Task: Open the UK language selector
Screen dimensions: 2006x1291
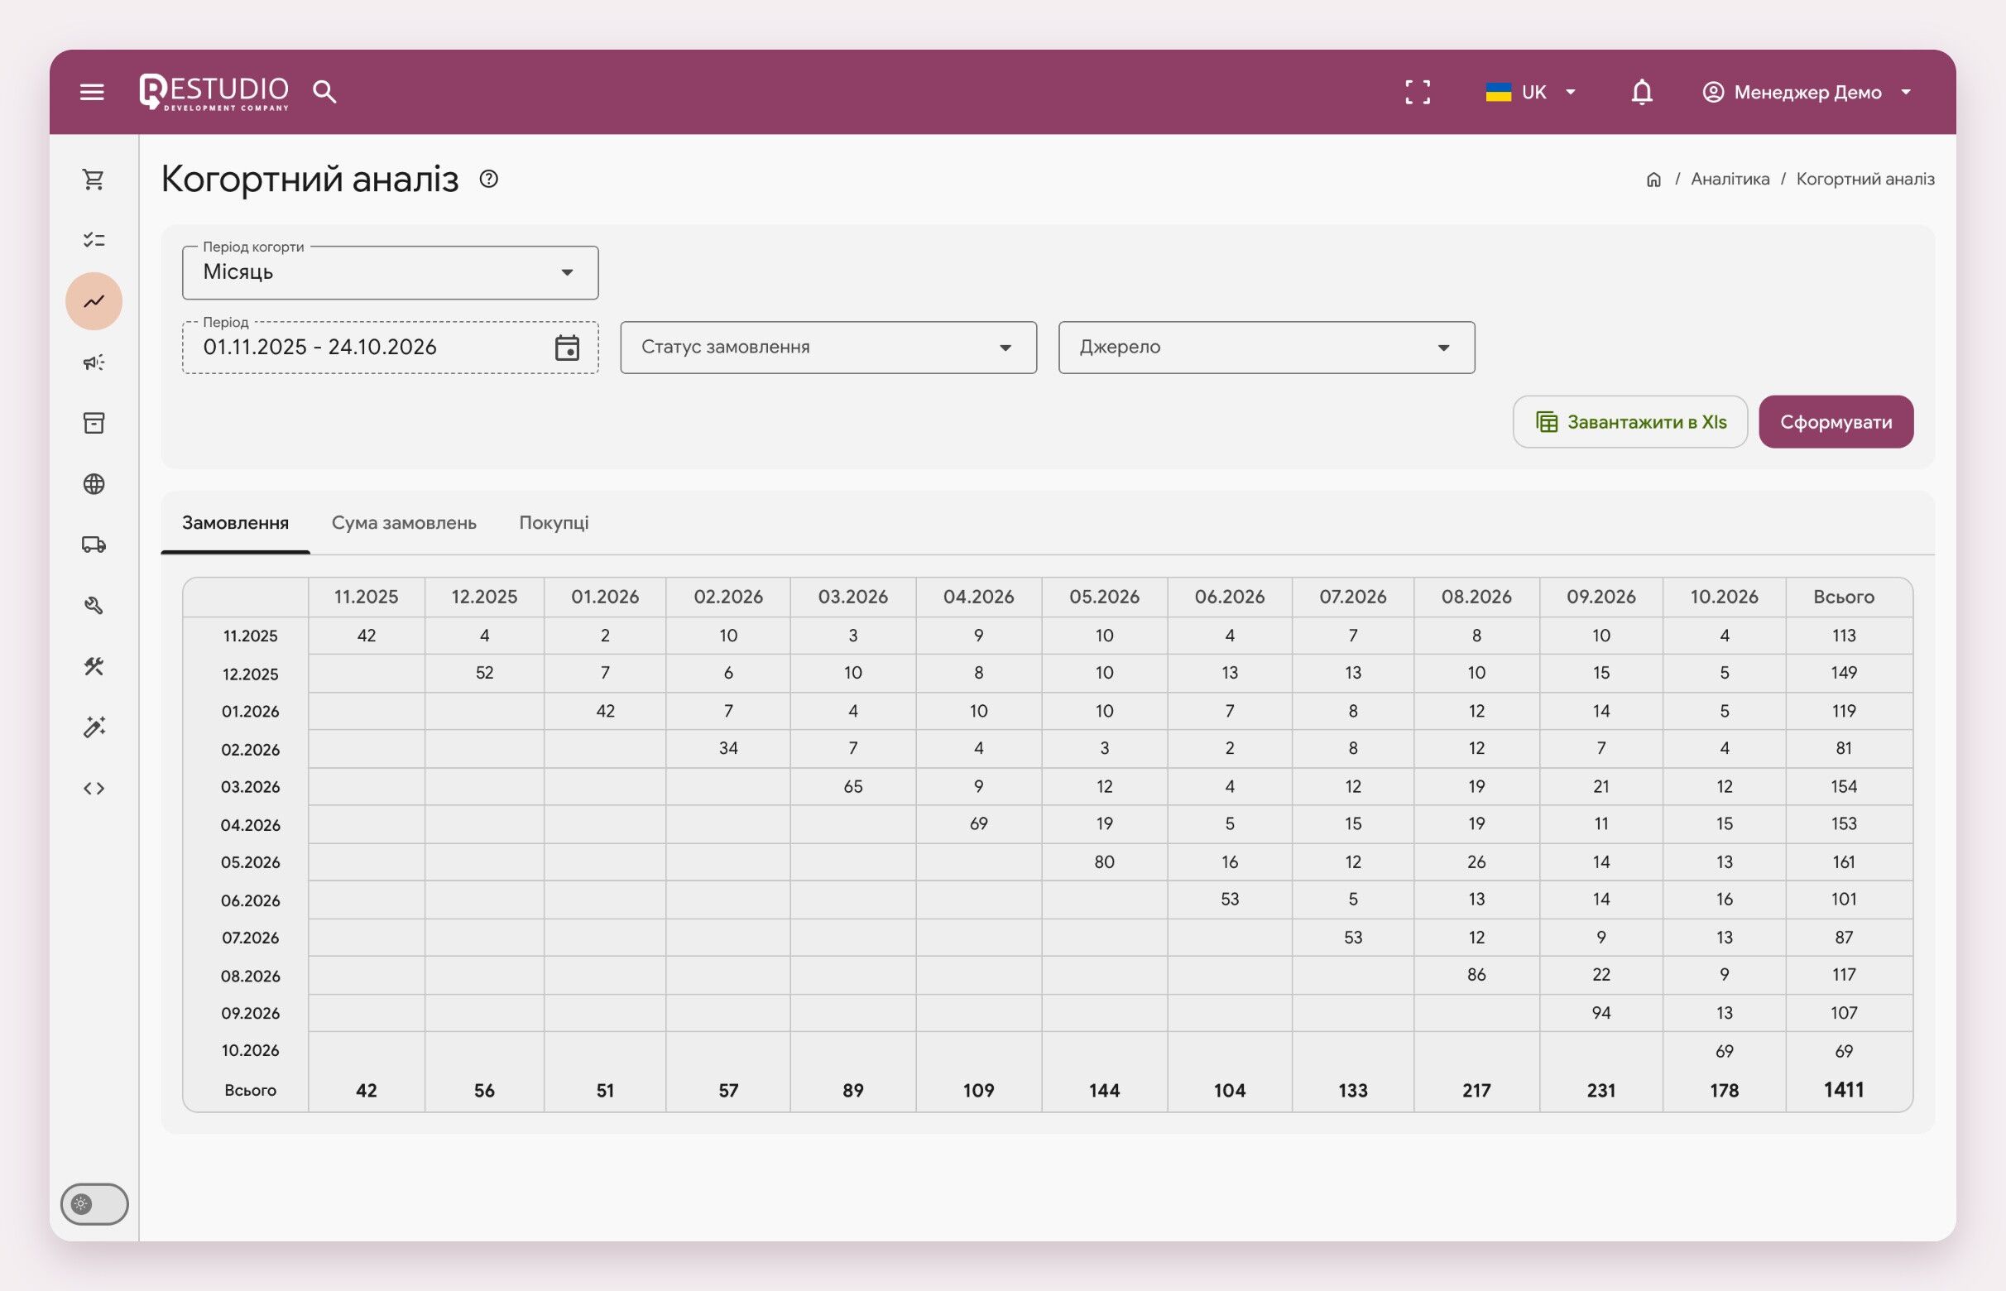Action: pyautogui.click(x=1531, y=92)
